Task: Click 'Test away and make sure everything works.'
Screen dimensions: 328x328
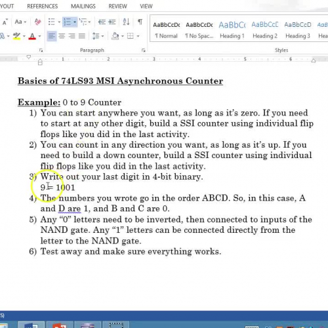Action: pos(131,251)
